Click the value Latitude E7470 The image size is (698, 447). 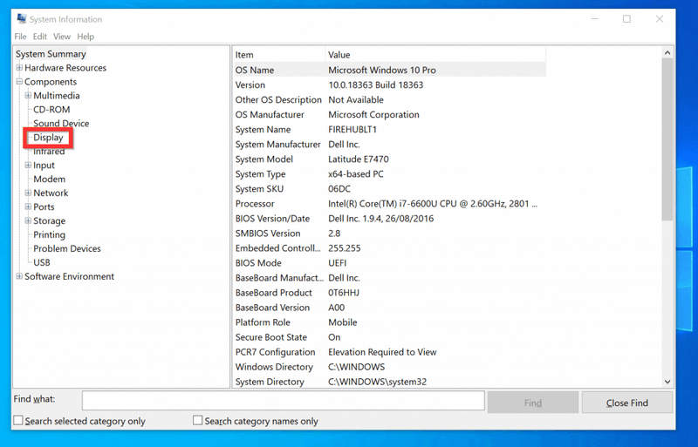click(359, 159)
